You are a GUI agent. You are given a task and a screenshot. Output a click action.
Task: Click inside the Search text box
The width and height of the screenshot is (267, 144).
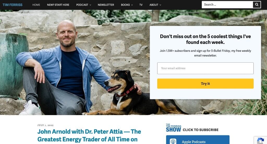227,5
